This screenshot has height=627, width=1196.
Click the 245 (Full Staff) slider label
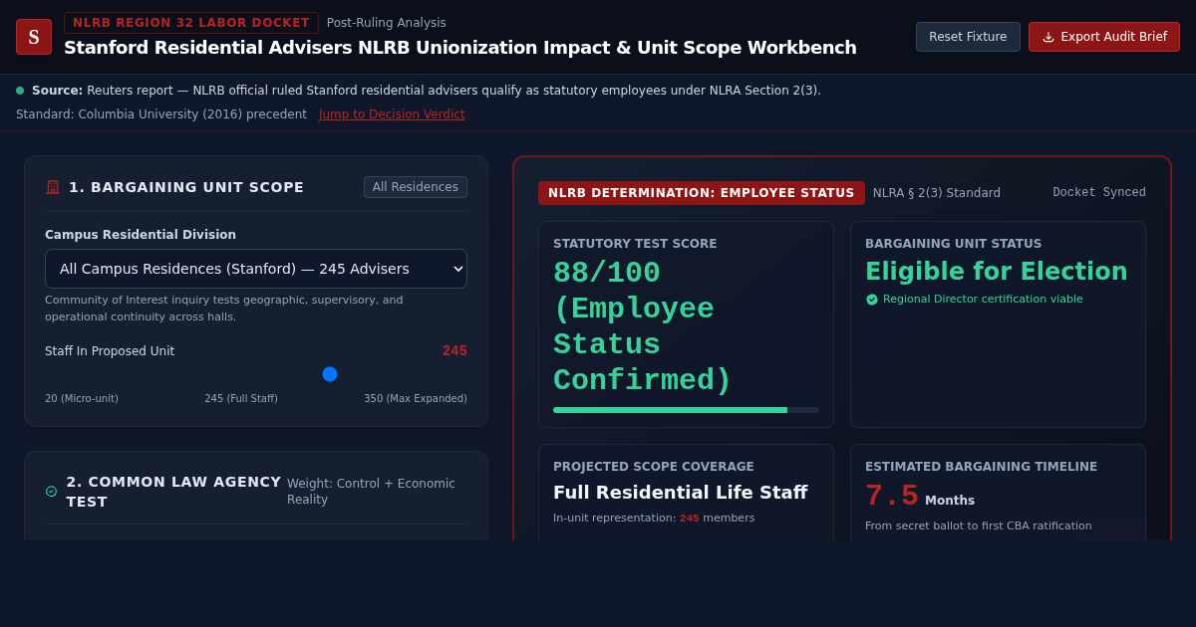241,399
